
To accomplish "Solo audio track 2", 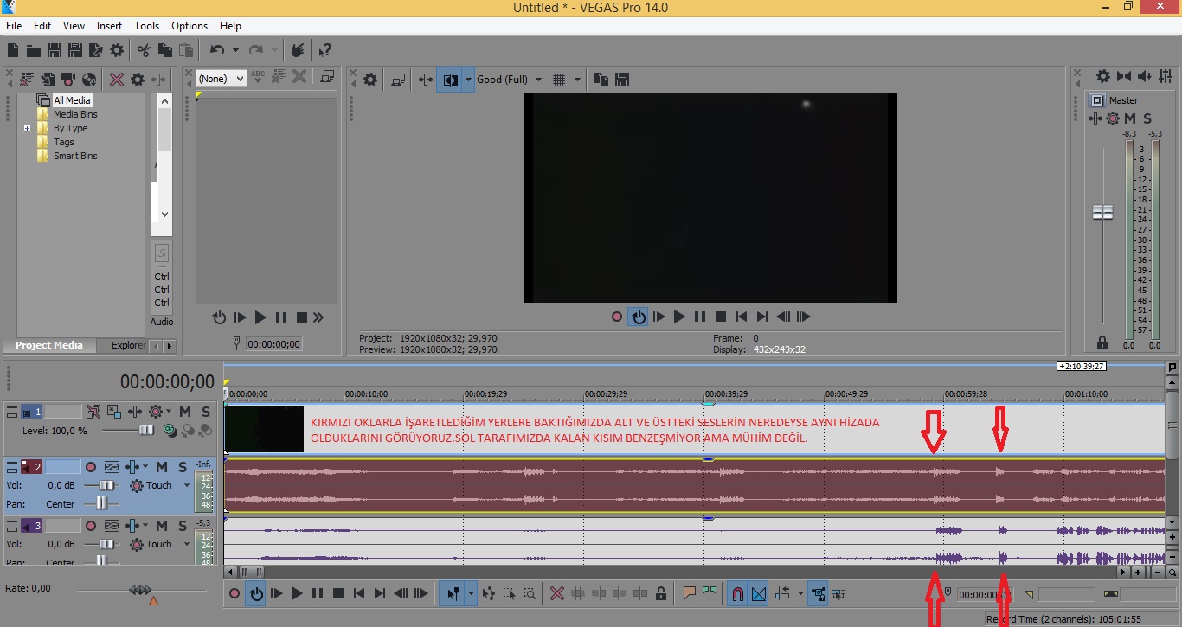I will pyautogui.click(x=183, y=467).
